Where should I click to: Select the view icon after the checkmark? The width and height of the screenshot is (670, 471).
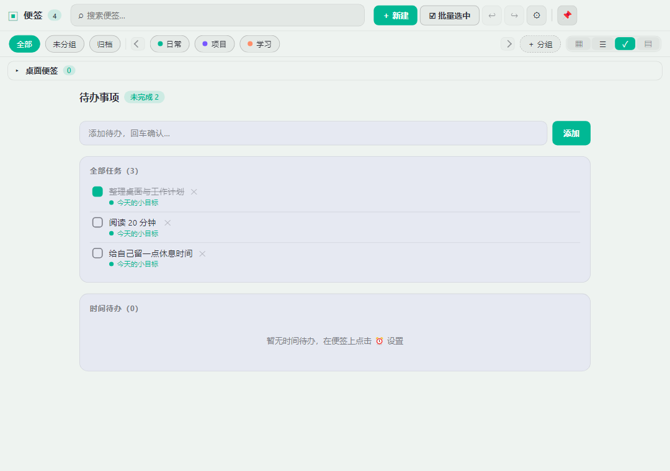(x=648, y=44)
